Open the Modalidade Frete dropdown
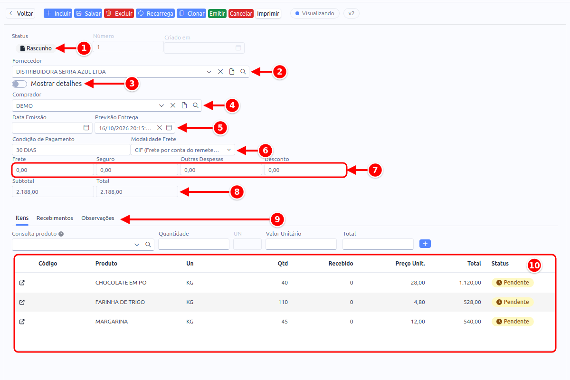This screenshot has height=380, width=570. point(183,150)
